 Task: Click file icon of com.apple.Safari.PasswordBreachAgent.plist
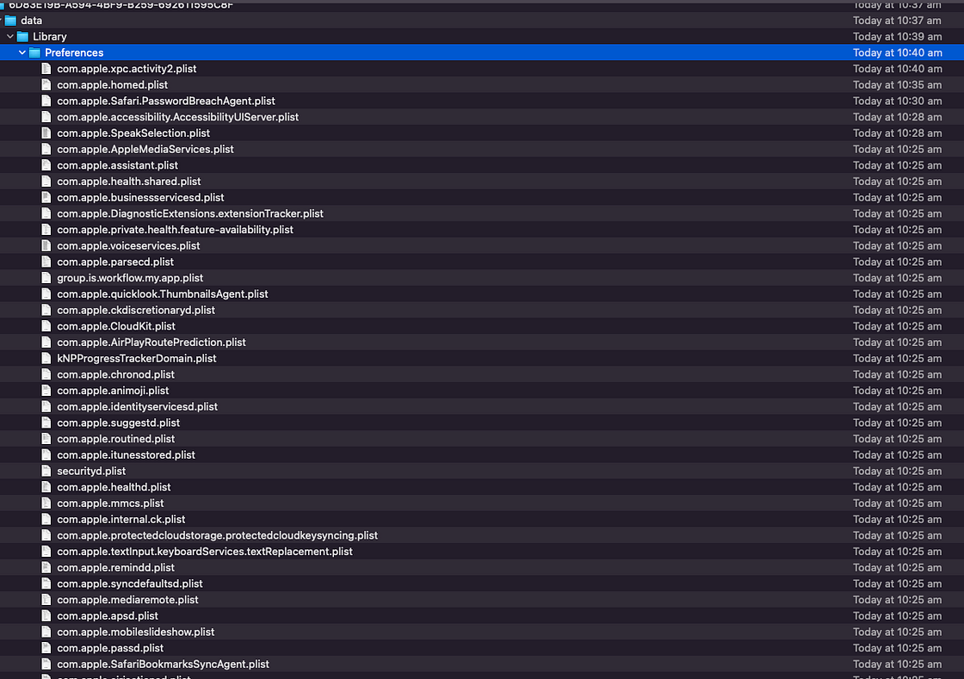[46, 101]
